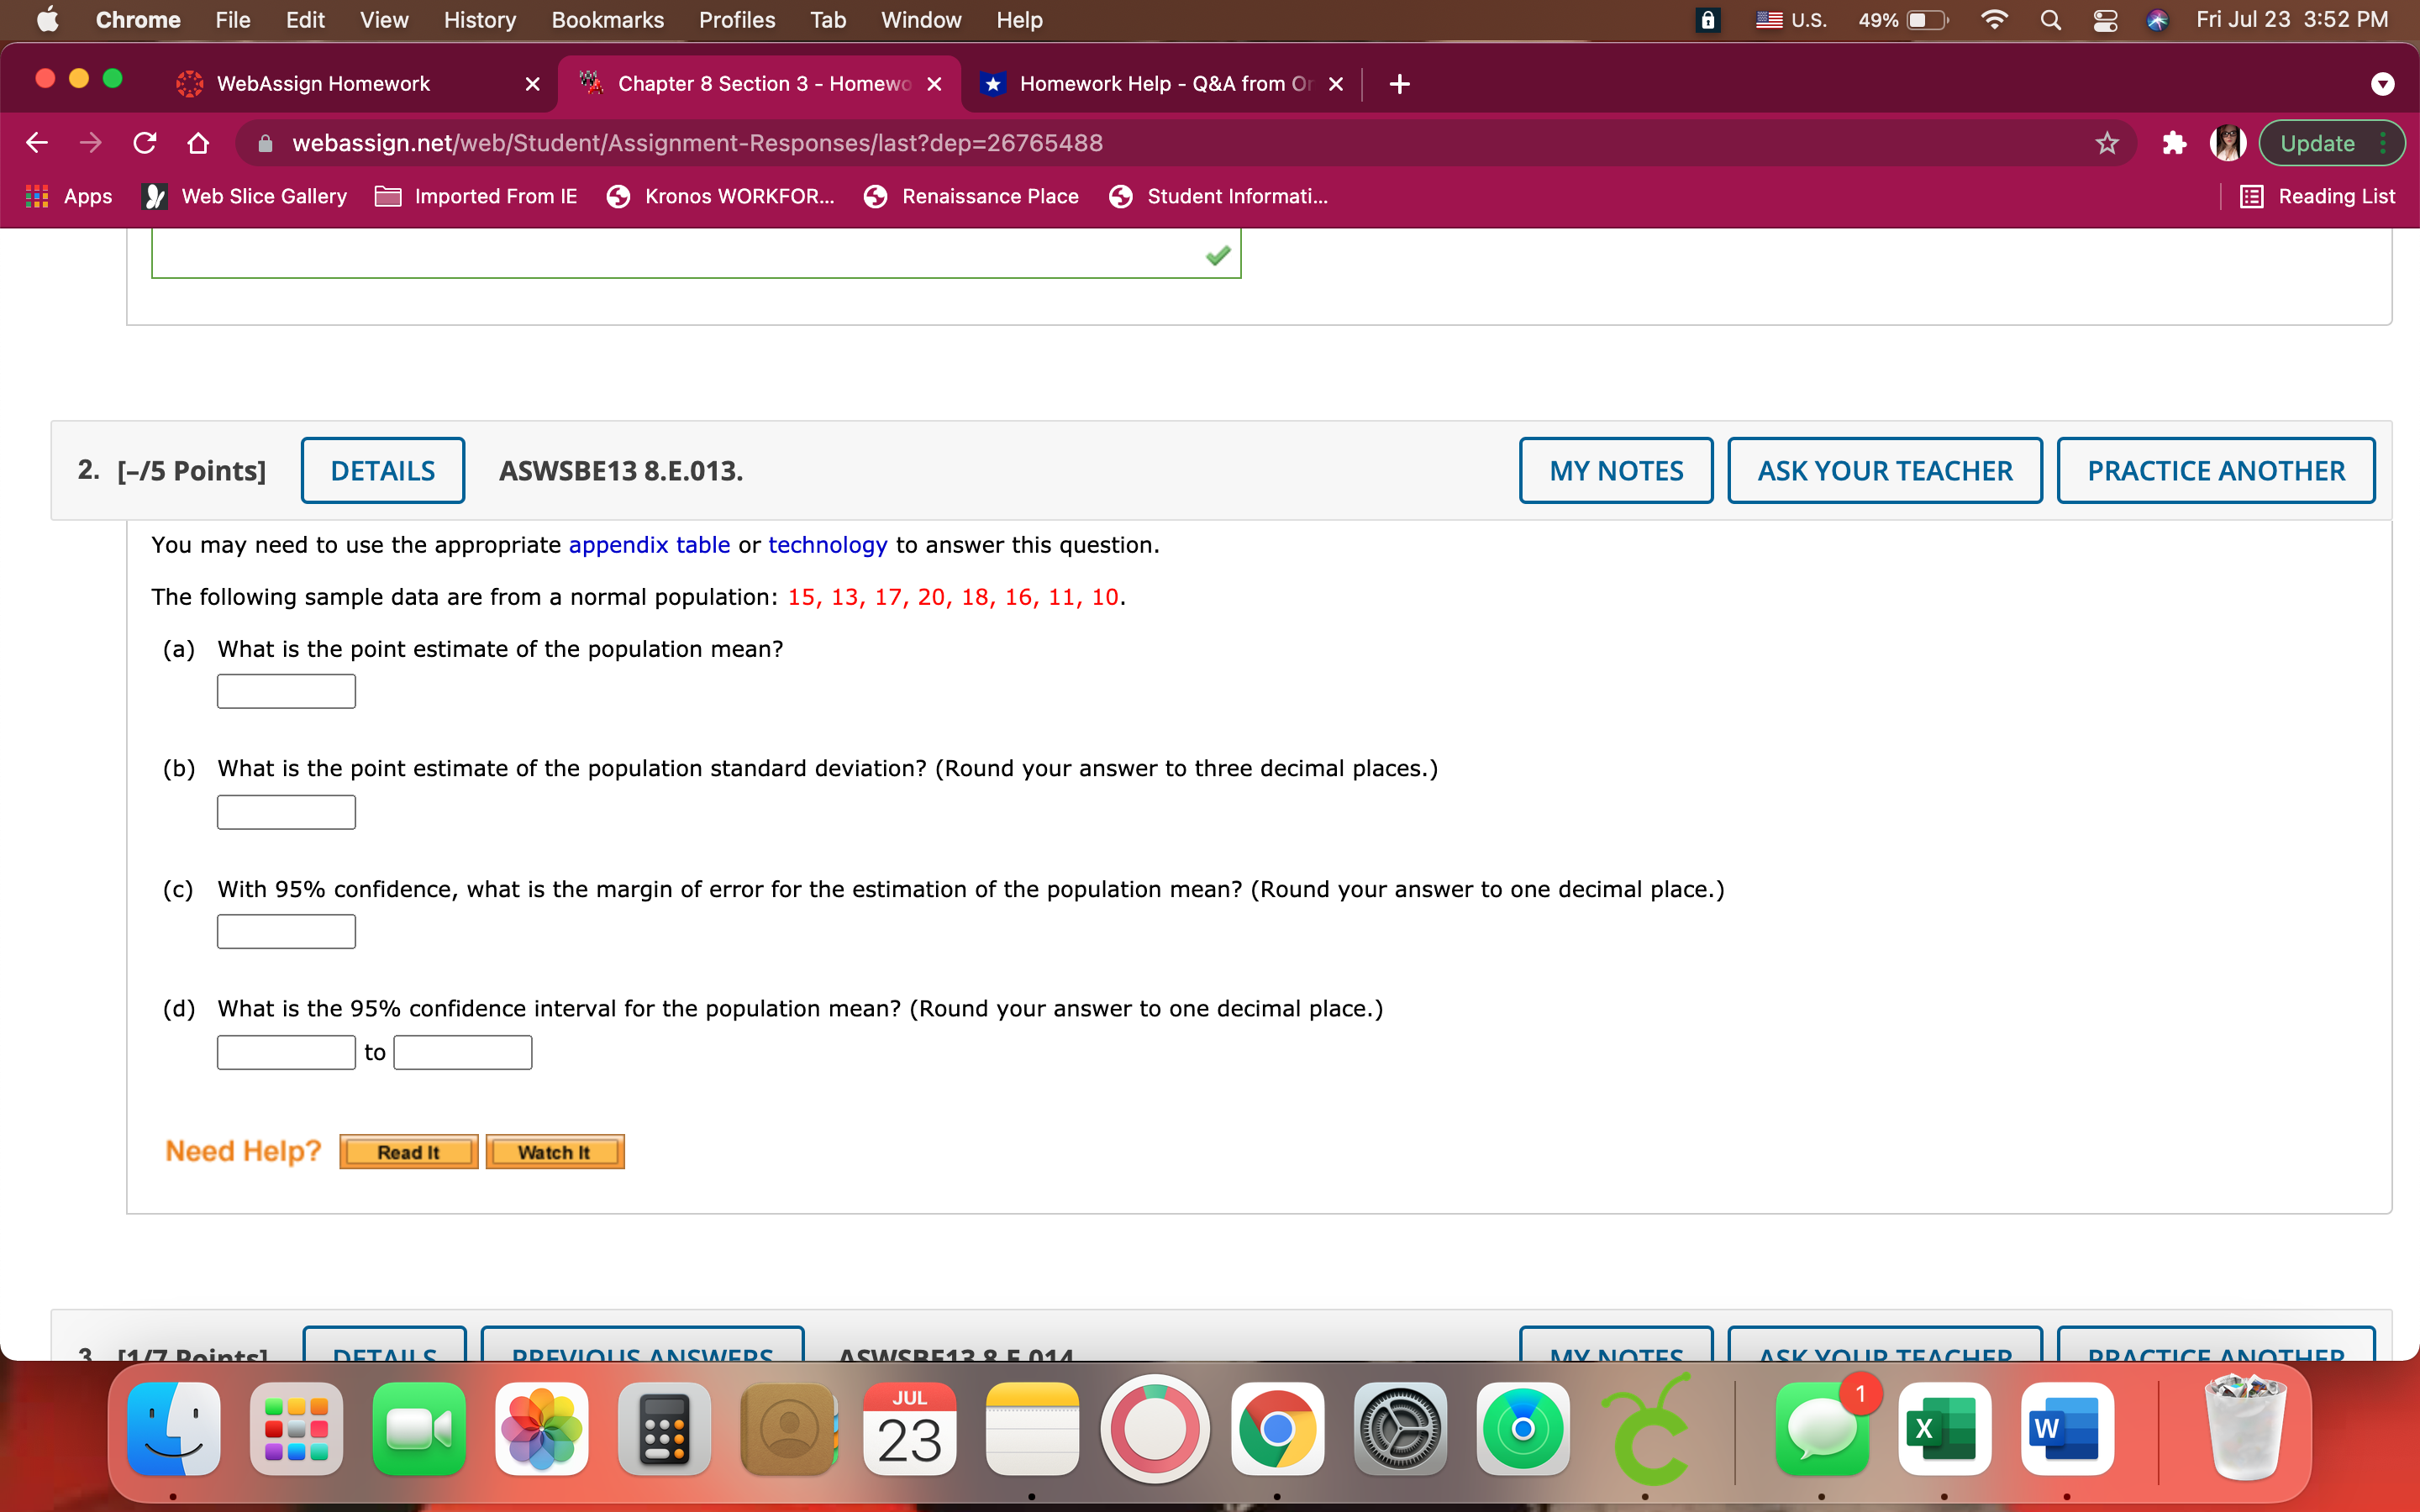This screenshot has width=2420, height=1512.
Task: Reload the WebAssign page
Action: coord(145,143)
